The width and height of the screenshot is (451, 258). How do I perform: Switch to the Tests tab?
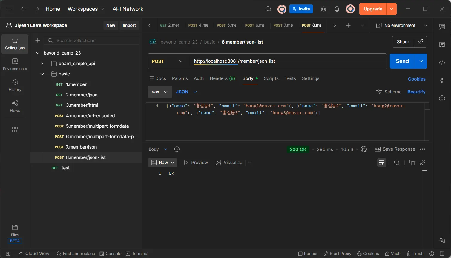click(290, 78)
